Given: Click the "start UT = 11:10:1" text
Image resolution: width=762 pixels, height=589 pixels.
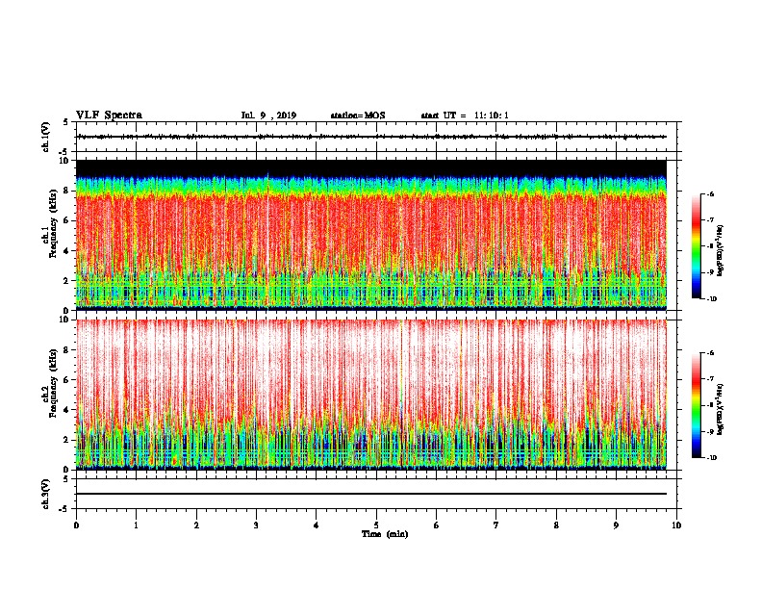Looking at the screenshot, I should point(465,115).
